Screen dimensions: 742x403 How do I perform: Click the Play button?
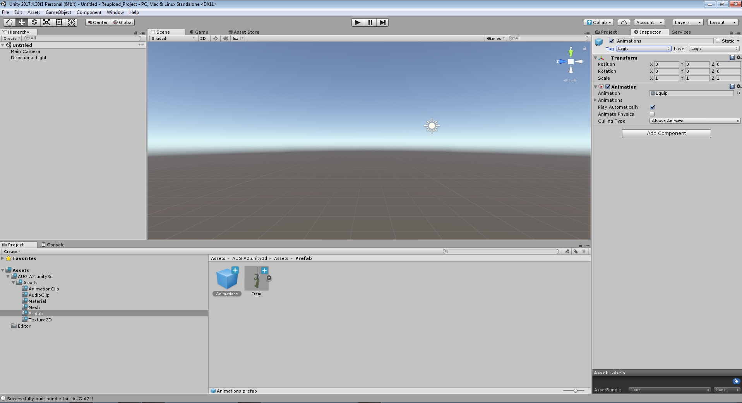(358, 22)
